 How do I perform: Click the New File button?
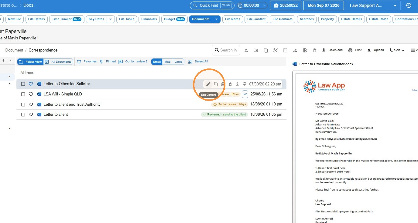tap(15, 19)
